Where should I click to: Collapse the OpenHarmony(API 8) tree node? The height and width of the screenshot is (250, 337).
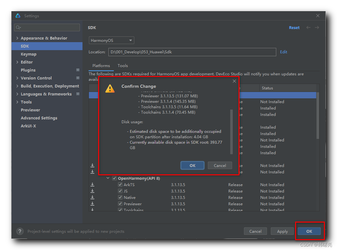tap(108, 178)
